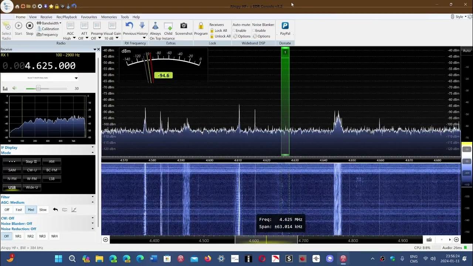The width and height of the screenshot is (473, 266).
Task: Click the AGC undo arrow icon
Action: [55, 209]
